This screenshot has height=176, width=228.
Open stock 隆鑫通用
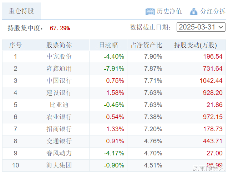pos(59,69)
